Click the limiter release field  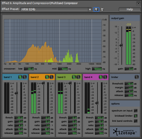click(129, 95)
